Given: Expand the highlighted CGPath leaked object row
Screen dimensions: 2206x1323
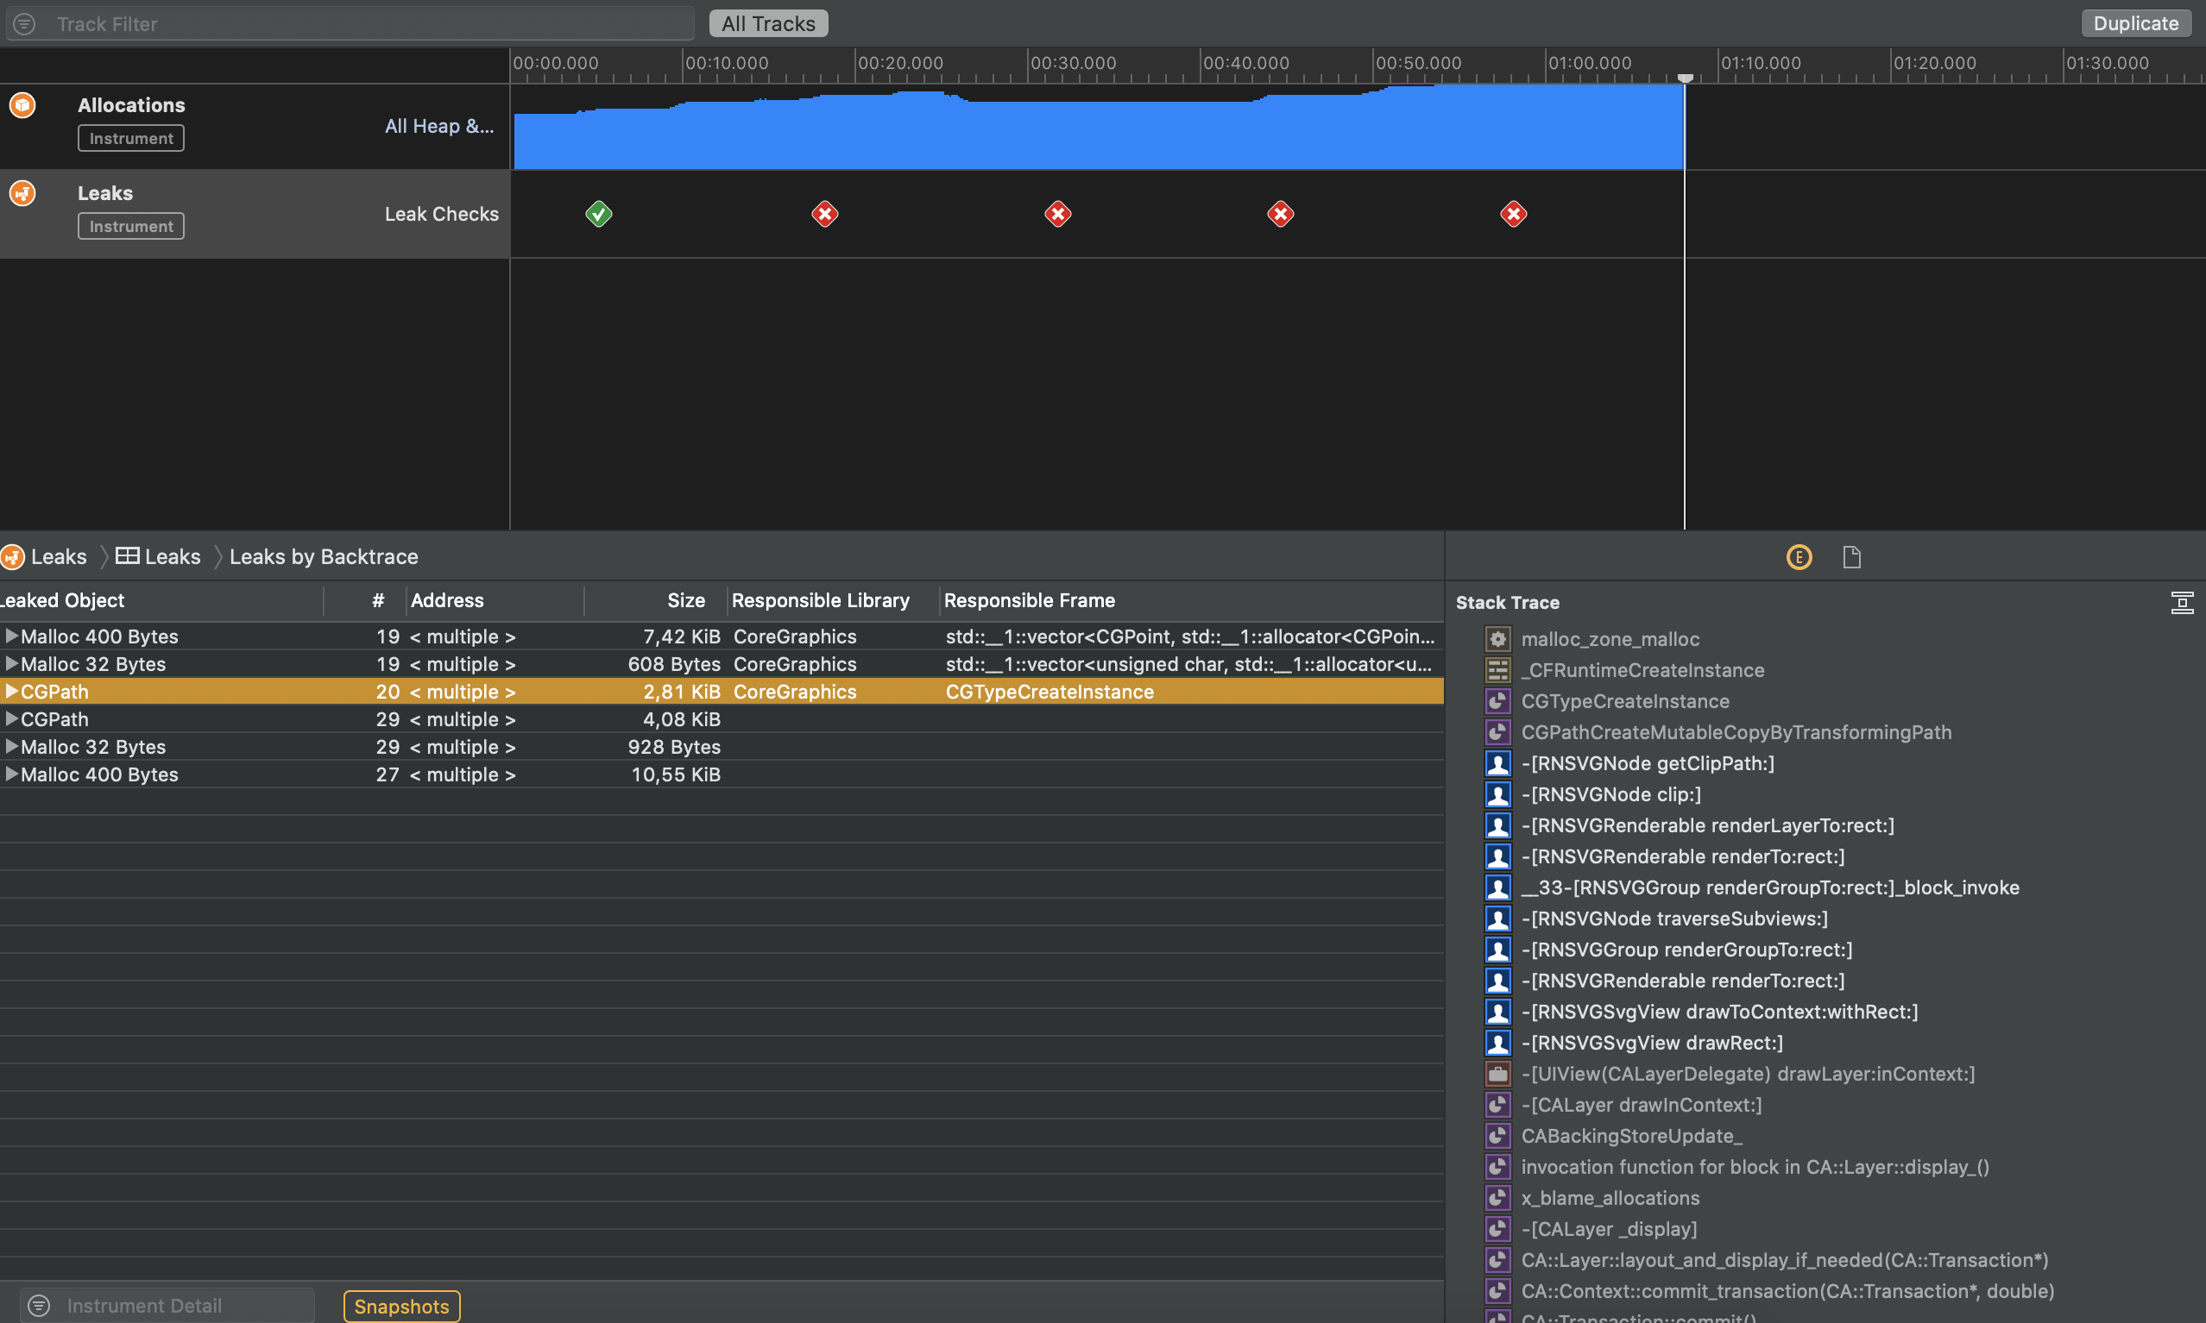Looking at the screenshot, I should tap(12, 691).
